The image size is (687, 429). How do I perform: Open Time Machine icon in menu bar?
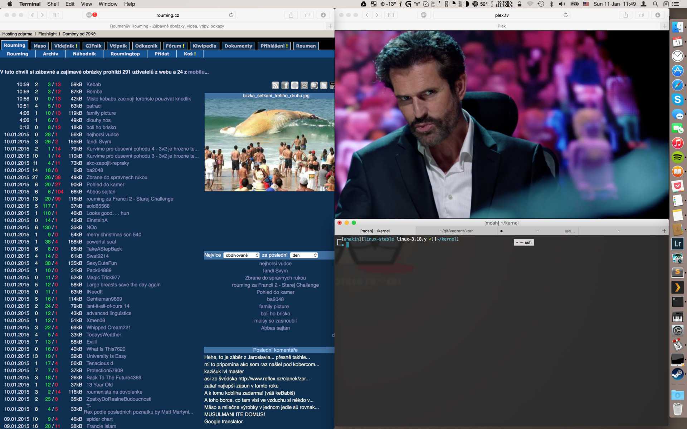[541, 4]
